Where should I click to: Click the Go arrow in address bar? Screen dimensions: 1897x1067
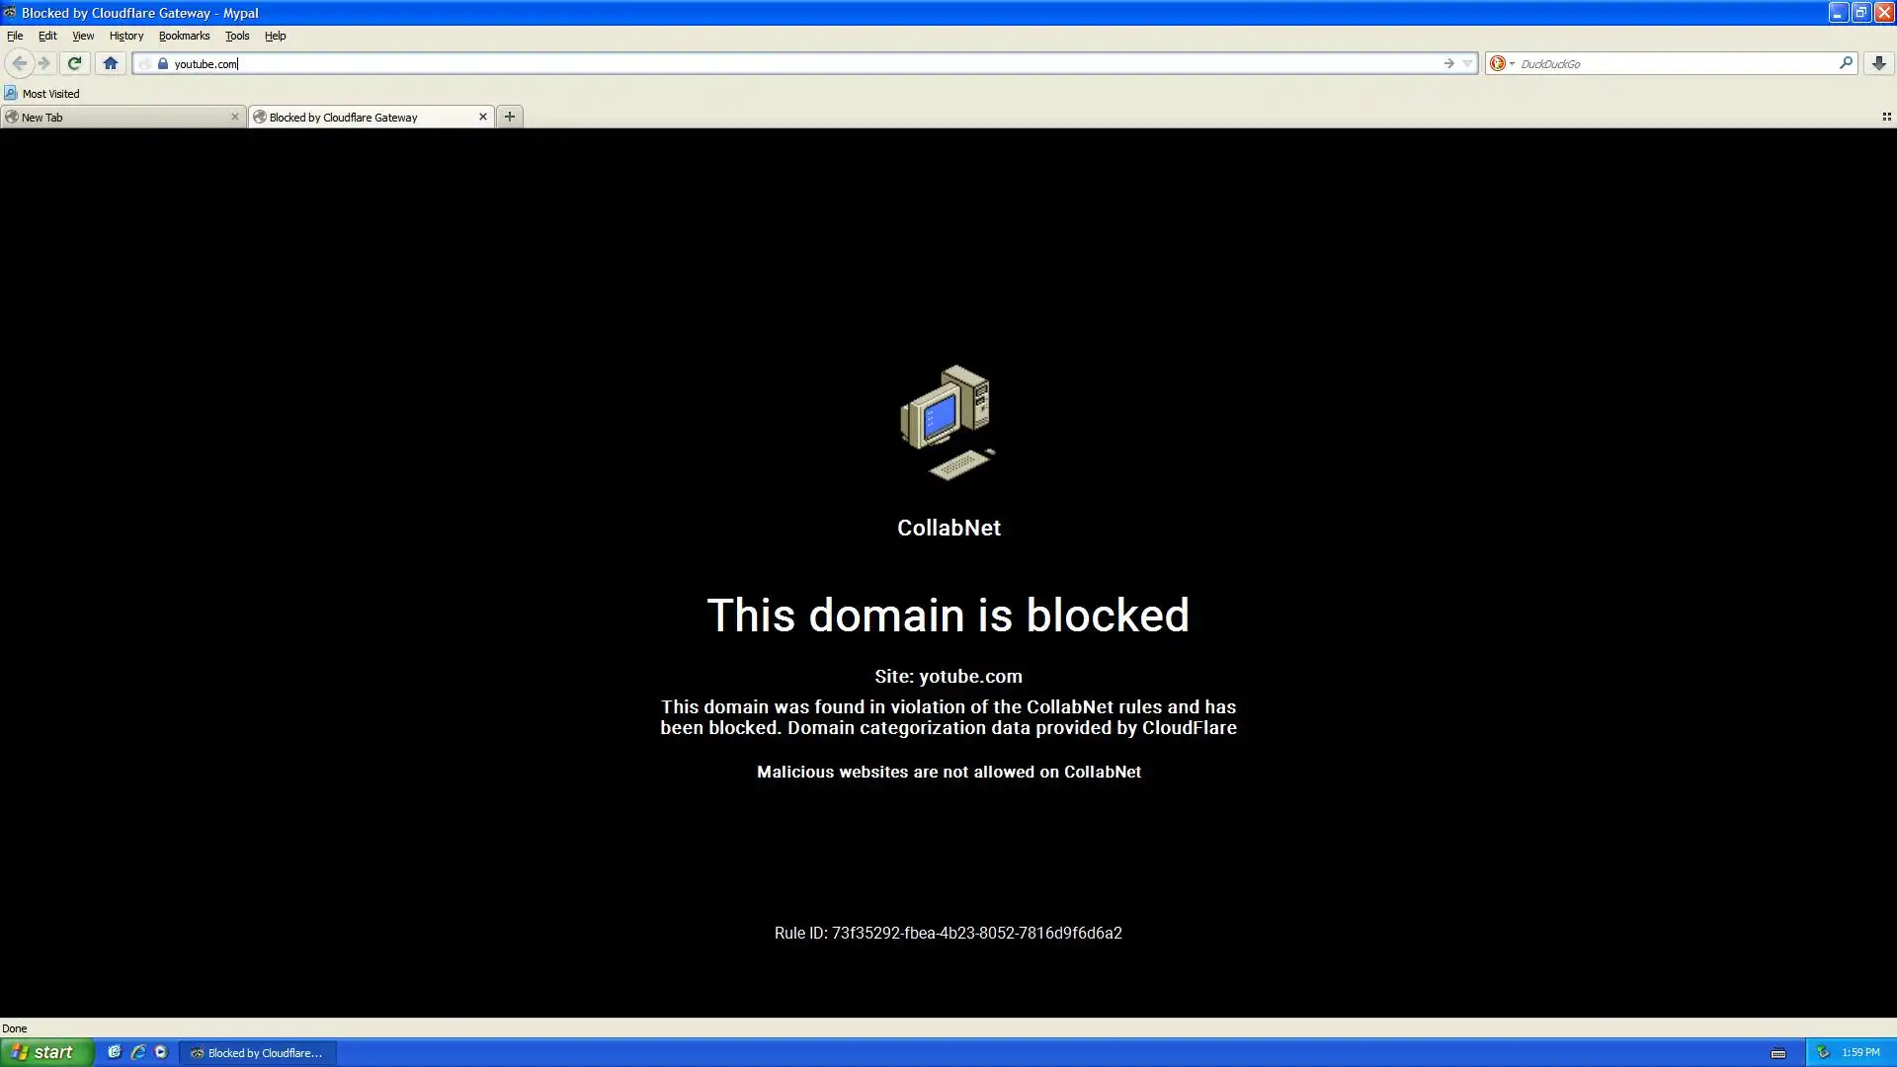coord(1448,63)
